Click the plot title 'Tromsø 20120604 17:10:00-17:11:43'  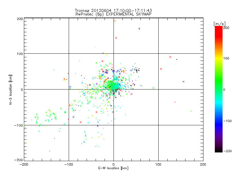[113, 10]
